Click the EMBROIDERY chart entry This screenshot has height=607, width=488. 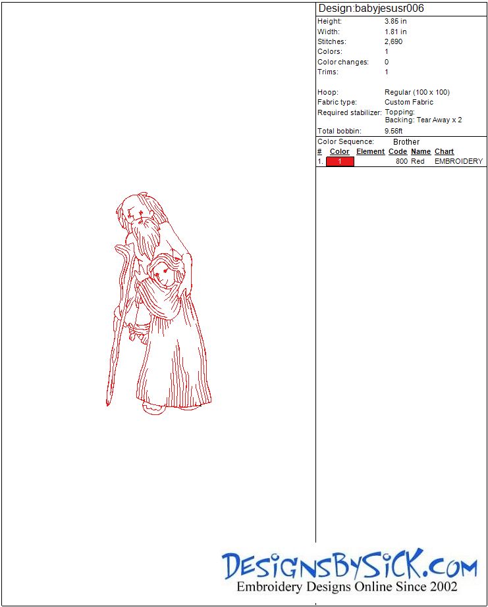pos(458,161)
